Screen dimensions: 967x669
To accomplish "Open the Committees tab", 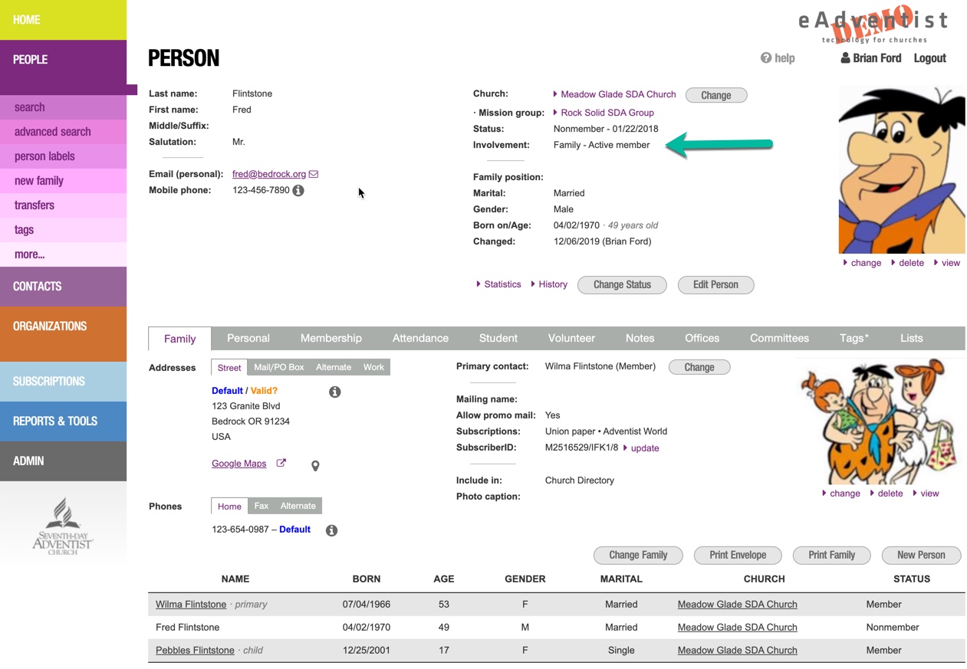I will [x=779, y=338].
